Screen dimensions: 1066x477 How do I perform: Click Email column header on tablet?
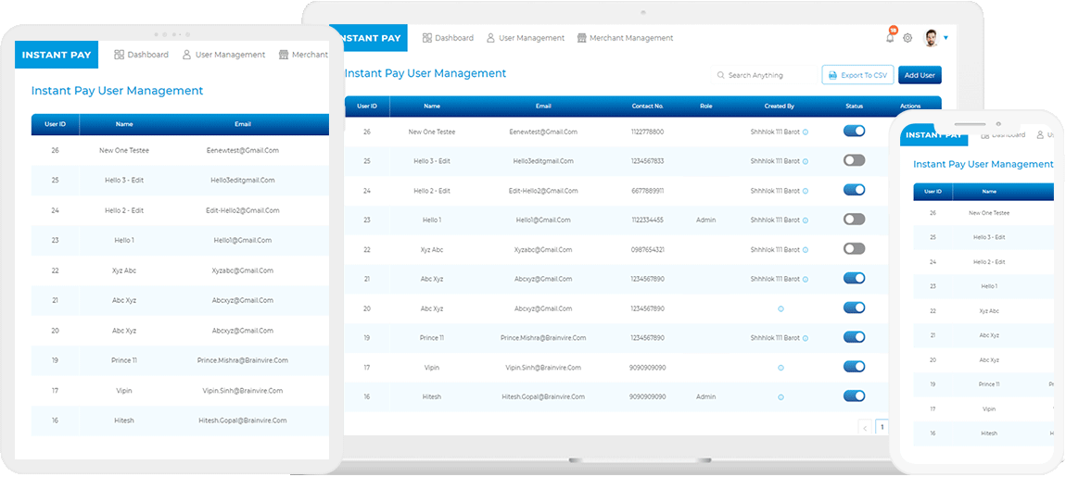243,124
